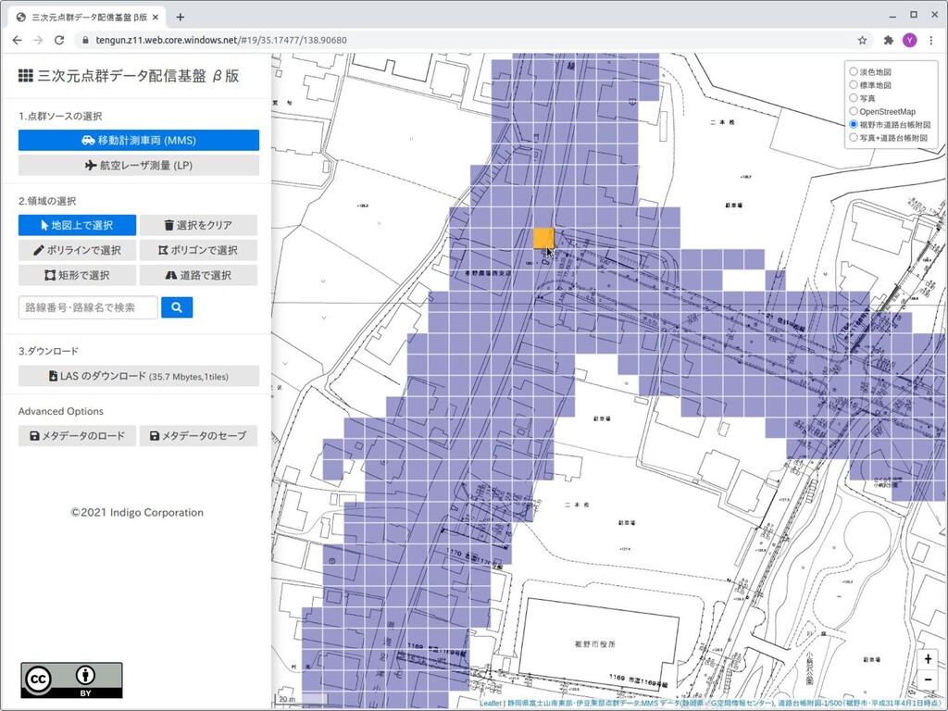The width and height of the screenshot is (948, 711).
Task: Open the Leaflet attribution link
Action: point(491,704)
